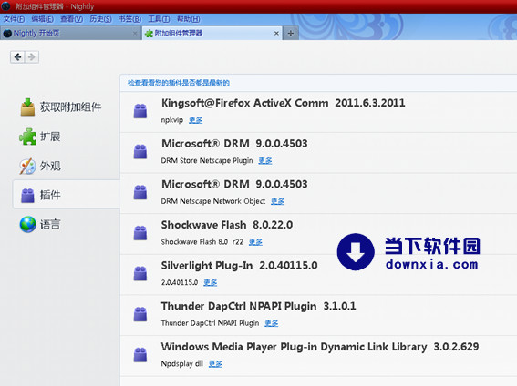
Task: Click the 获取附加组件 box icon
Action: pyautogui.click(x=27, y=107)
